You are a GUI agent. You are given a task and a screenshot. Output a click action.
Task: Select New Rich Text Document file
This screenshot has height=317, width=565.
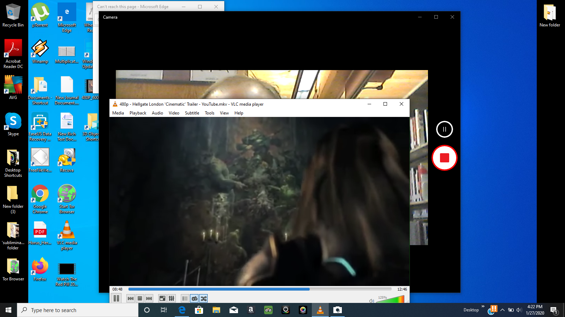point(67,126)
